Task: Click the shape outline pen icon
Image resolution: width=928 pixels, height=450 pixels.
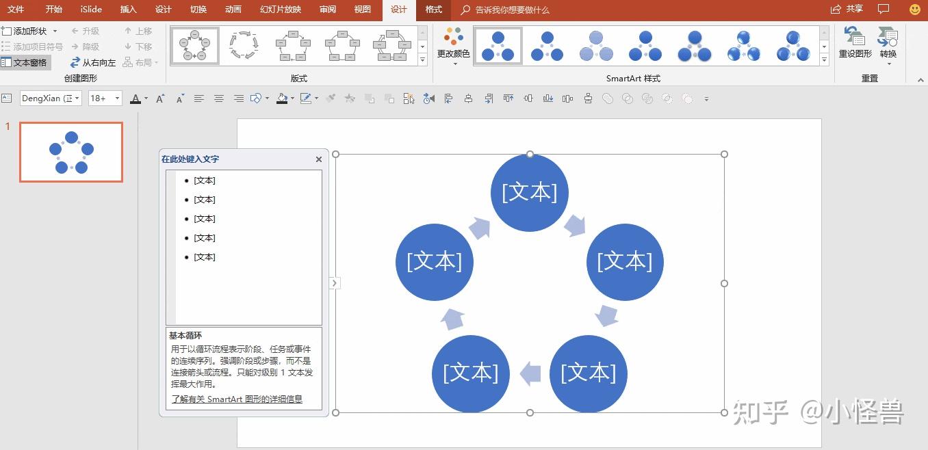Action: pyautogui.click(x=305, y=98)
